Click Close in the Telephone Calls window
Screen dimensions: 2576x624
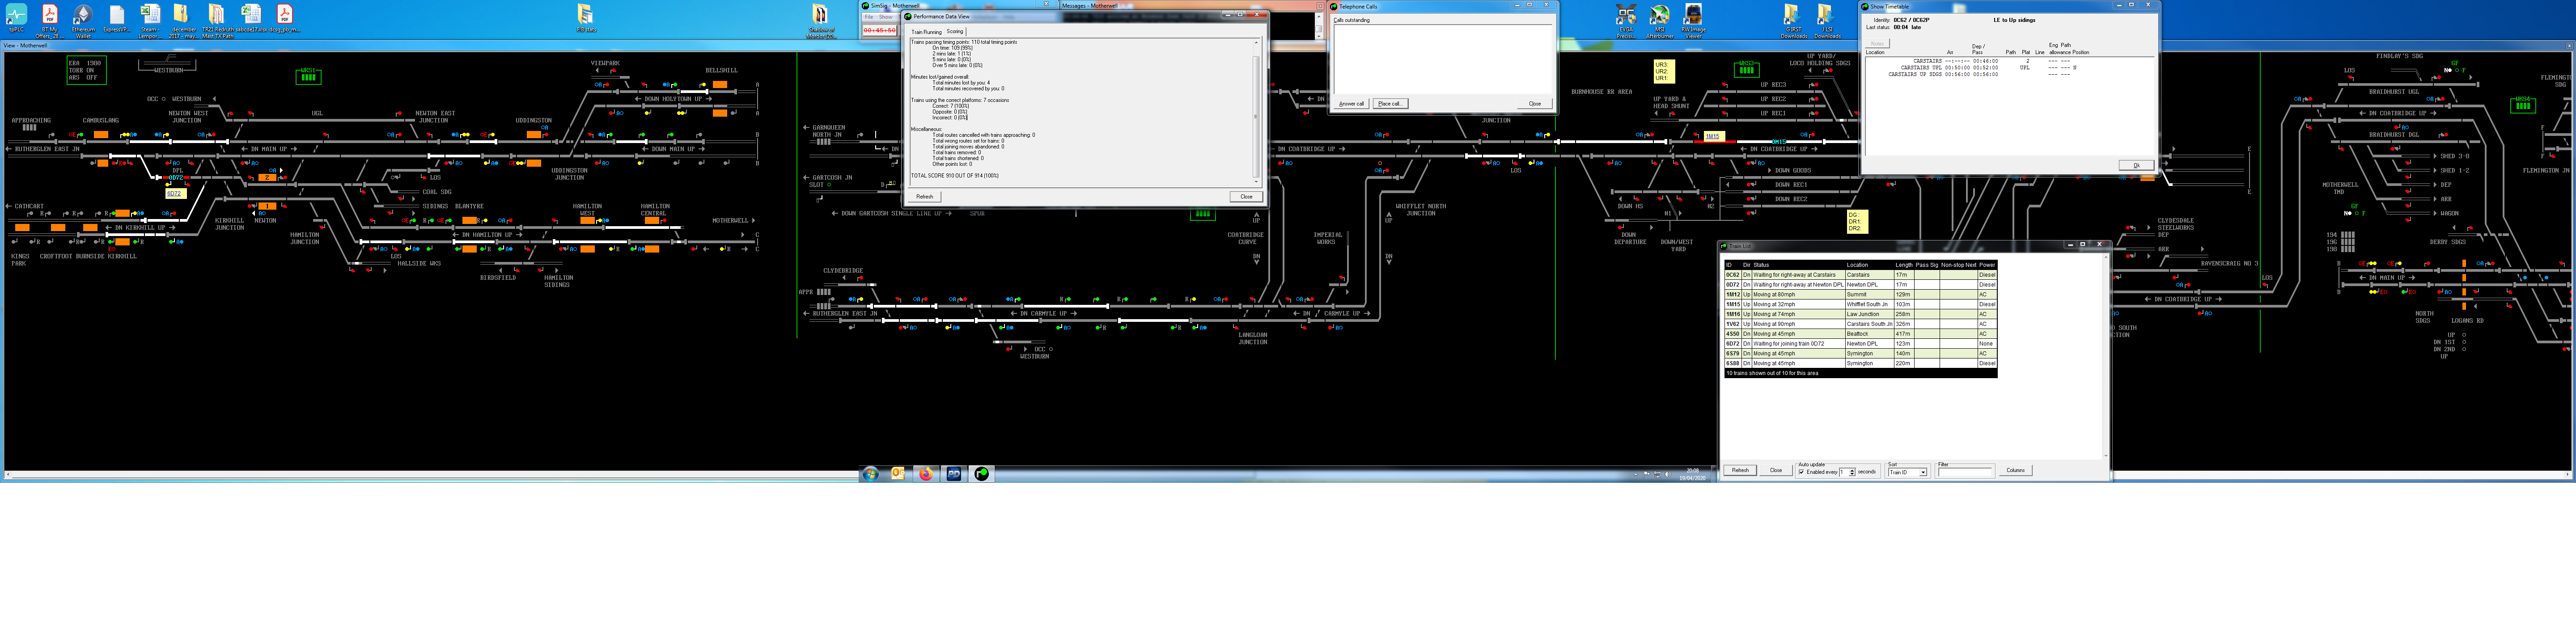click(x=1534, y=104)
